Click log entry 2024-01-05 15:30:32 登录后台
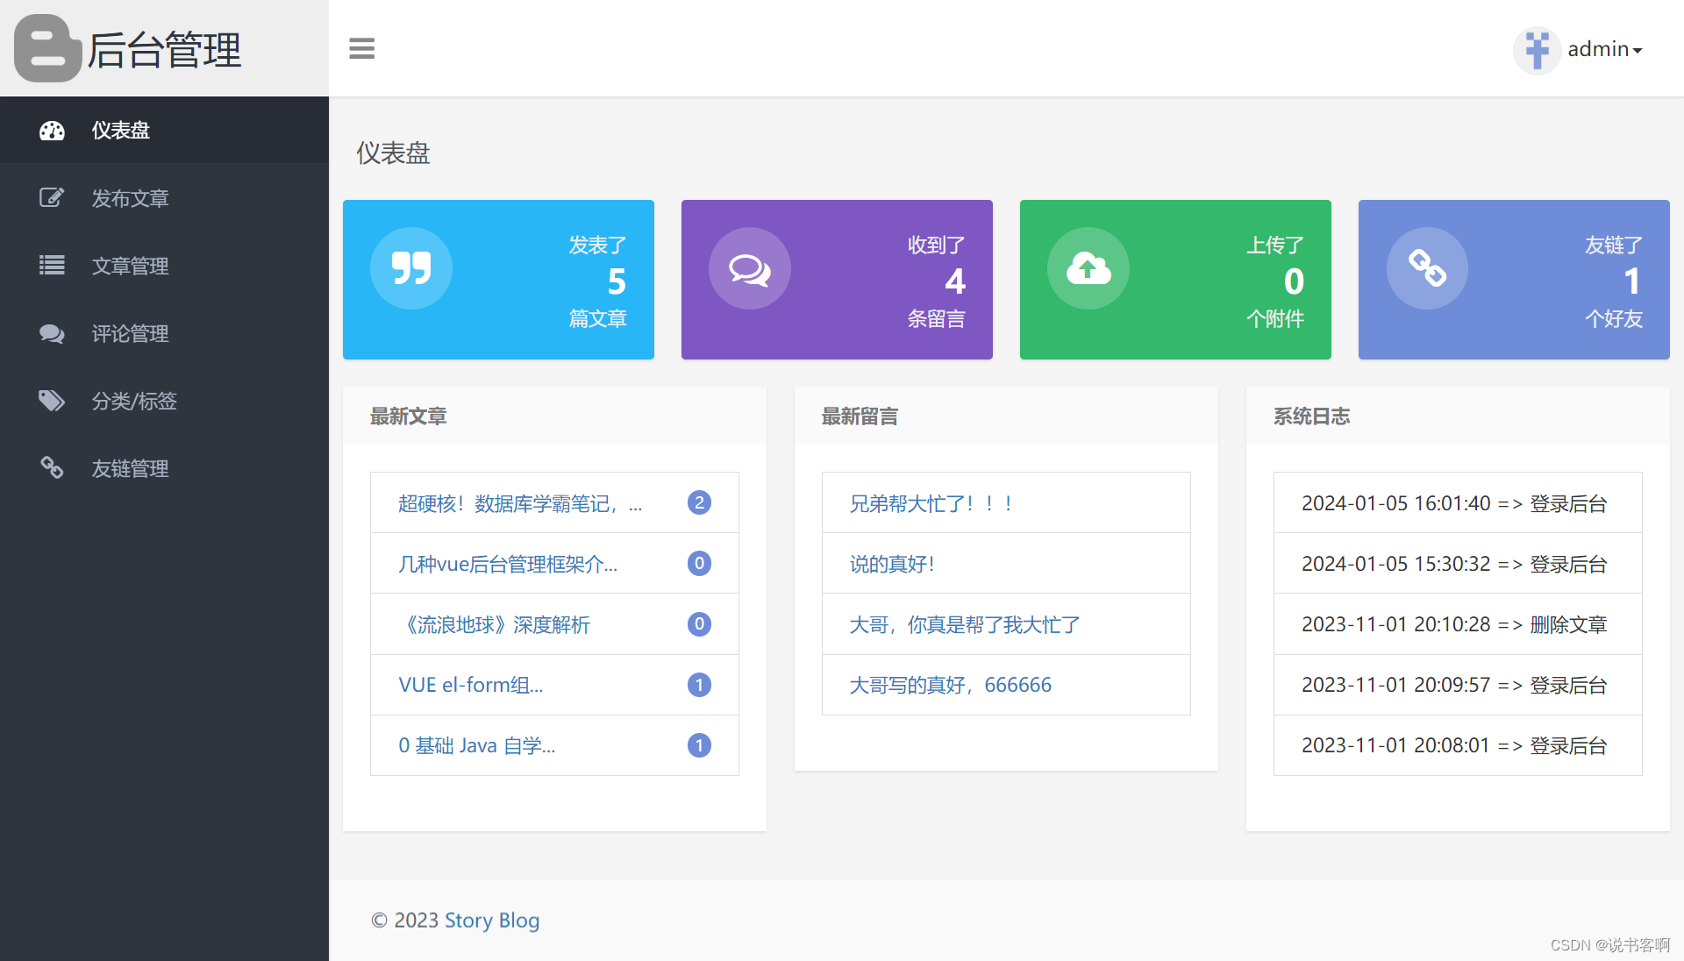Image resolution: width=1684 pixels, height=961 pixels. click(x=1458, y=564)
